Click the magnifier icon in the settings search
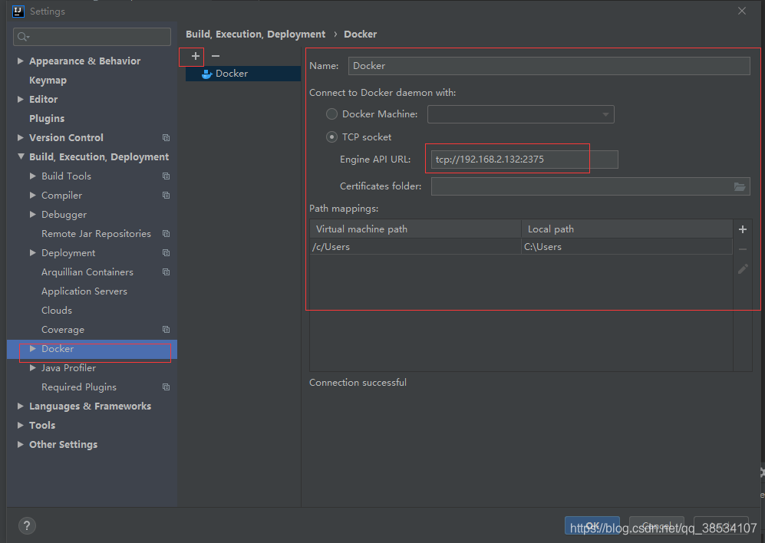 click(x=21, y=36)
